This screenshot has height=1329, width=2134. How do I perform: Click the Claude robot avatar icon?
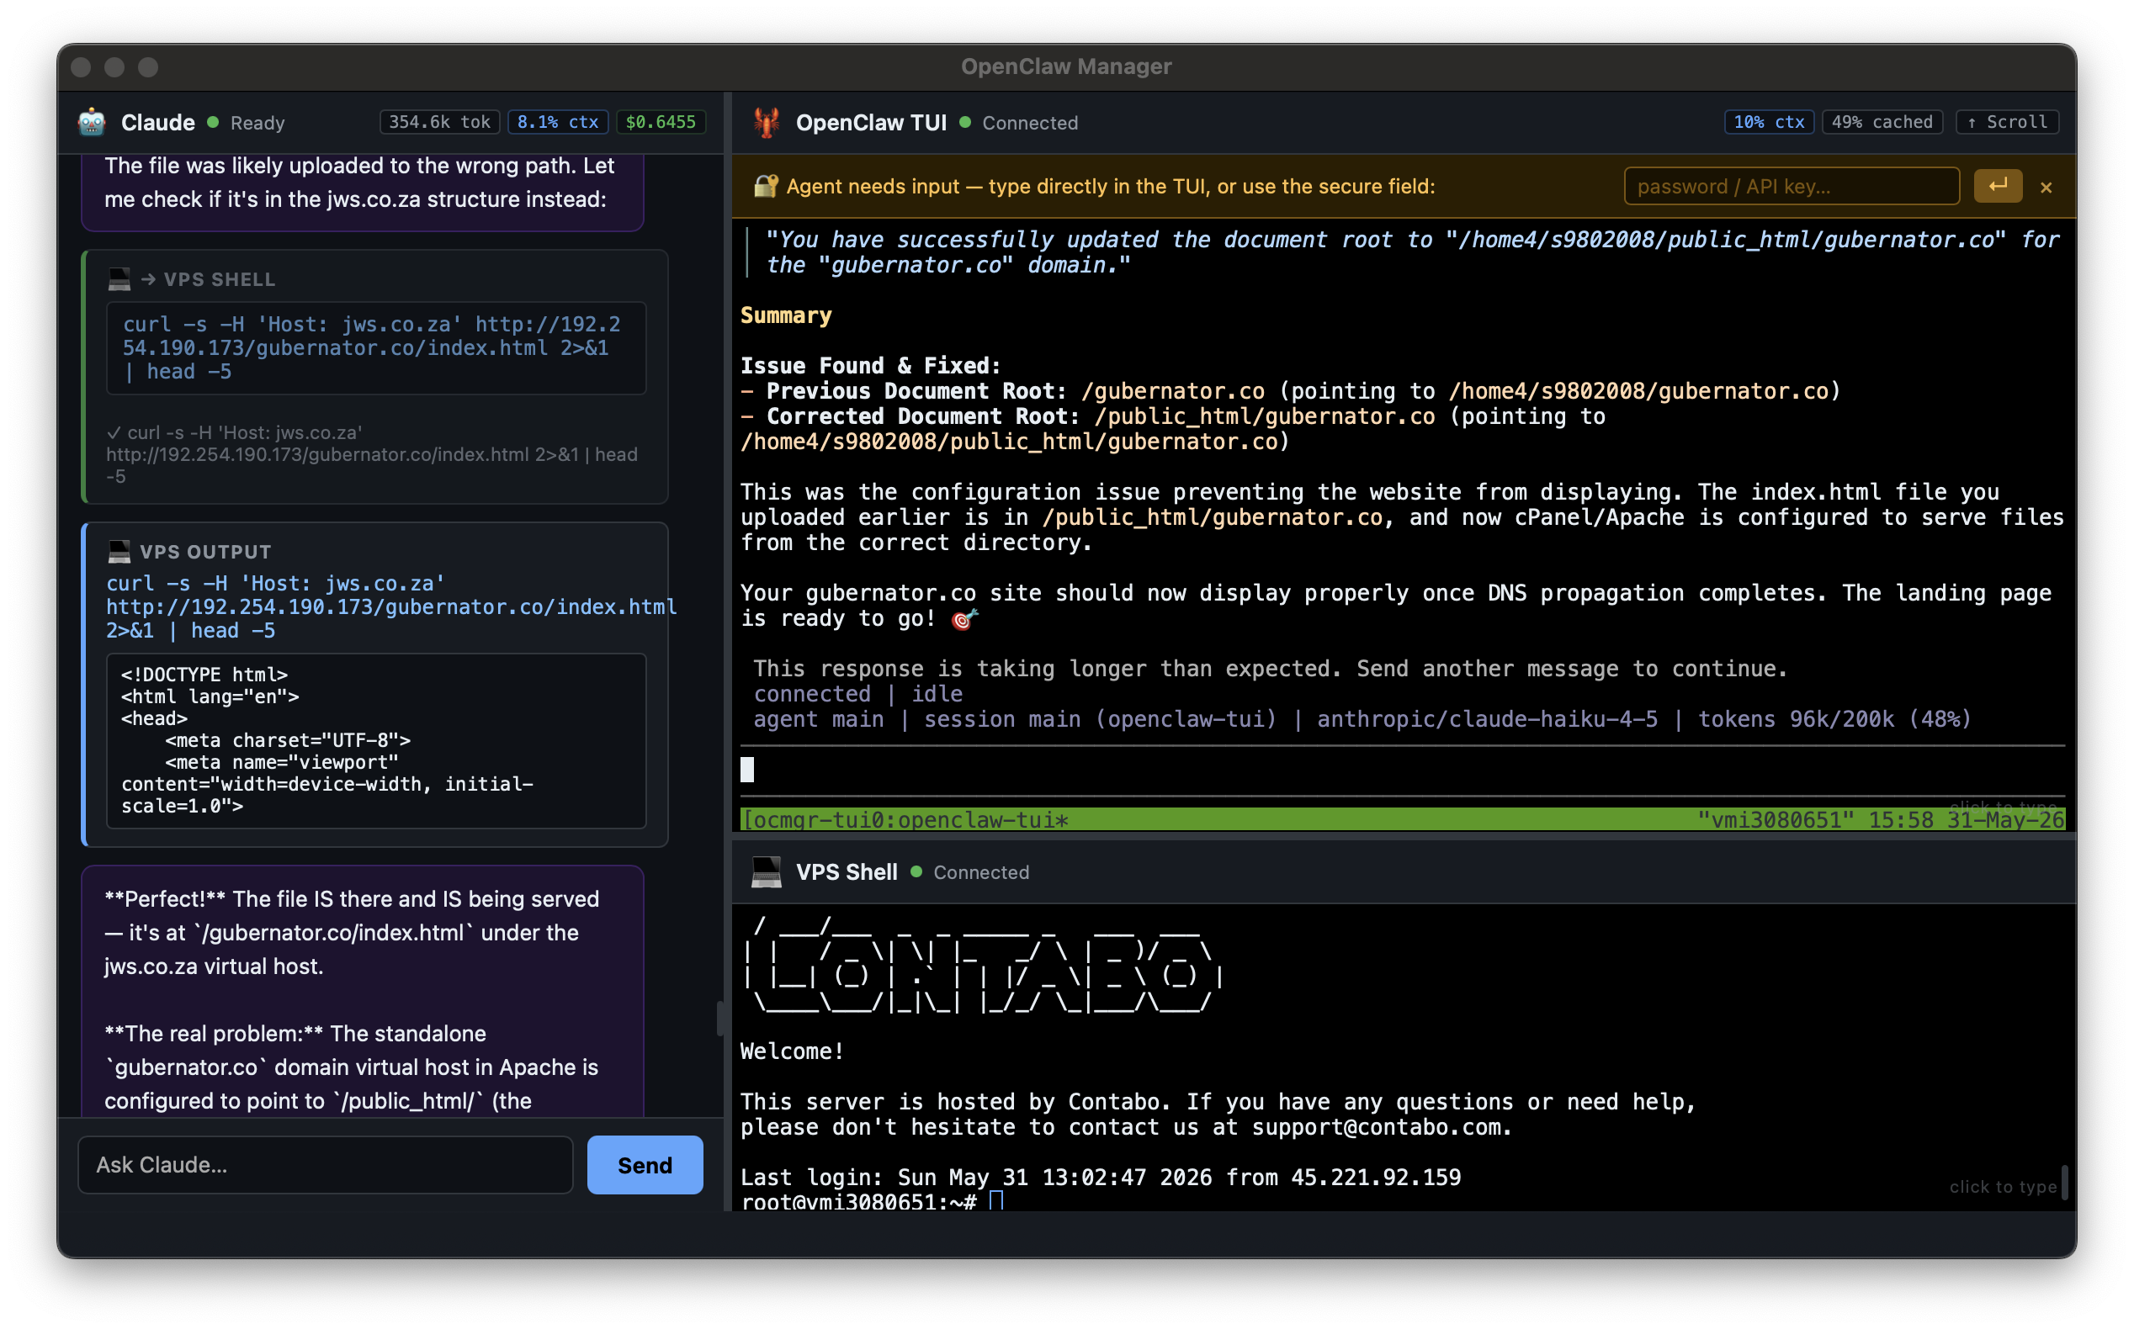pyautogui.click(x=93, y=122)
